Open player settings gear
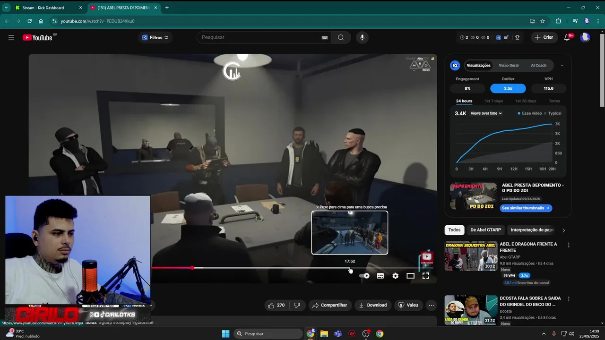Screen dimensions: 605x340 coord(396,276)
